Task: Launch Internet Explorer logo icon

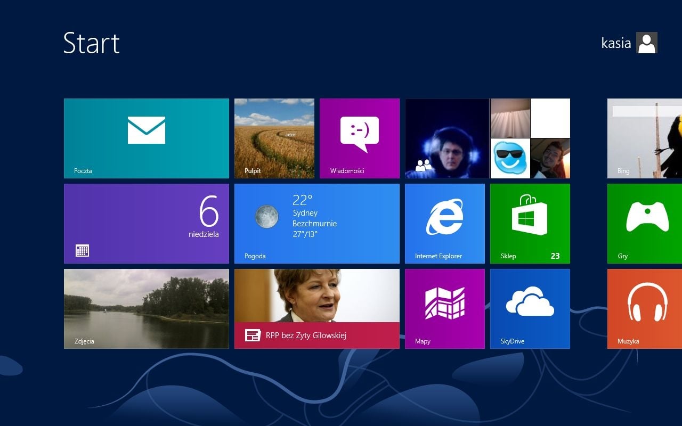Action: [445, 217]
